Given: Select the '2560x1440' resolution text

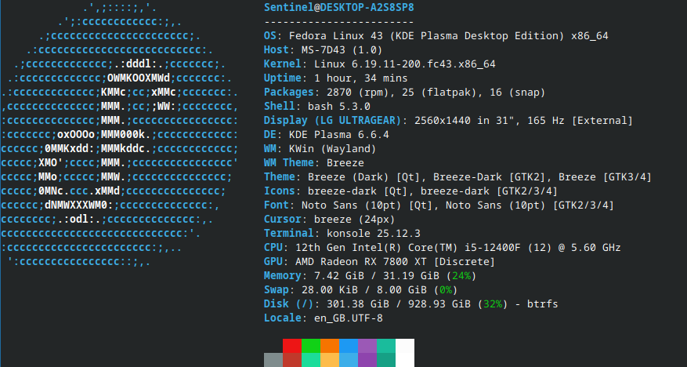Looking at the screenshot, I should (443, 120).
